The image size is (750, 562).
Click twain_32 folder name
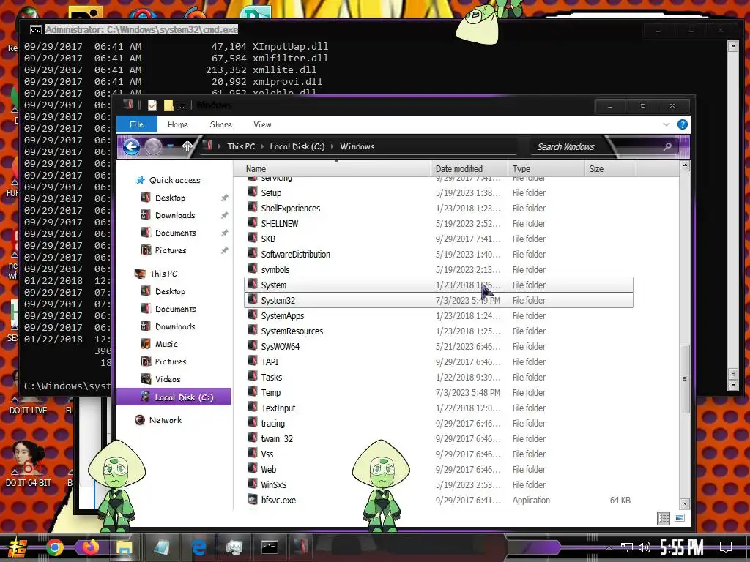277,439
